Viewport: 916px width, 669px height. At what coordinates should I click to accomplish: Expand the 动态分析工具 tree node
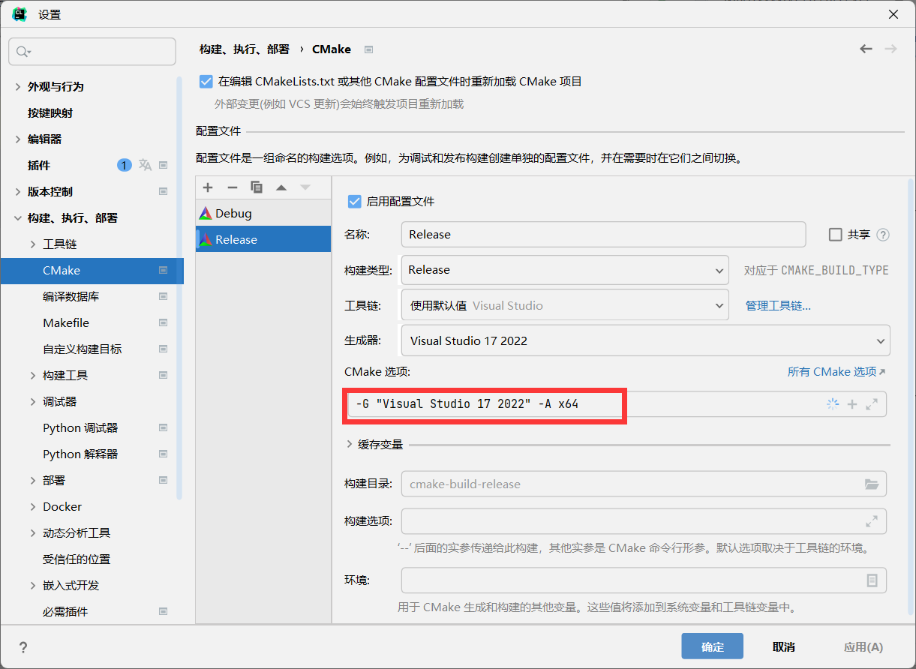pos(33,533)
